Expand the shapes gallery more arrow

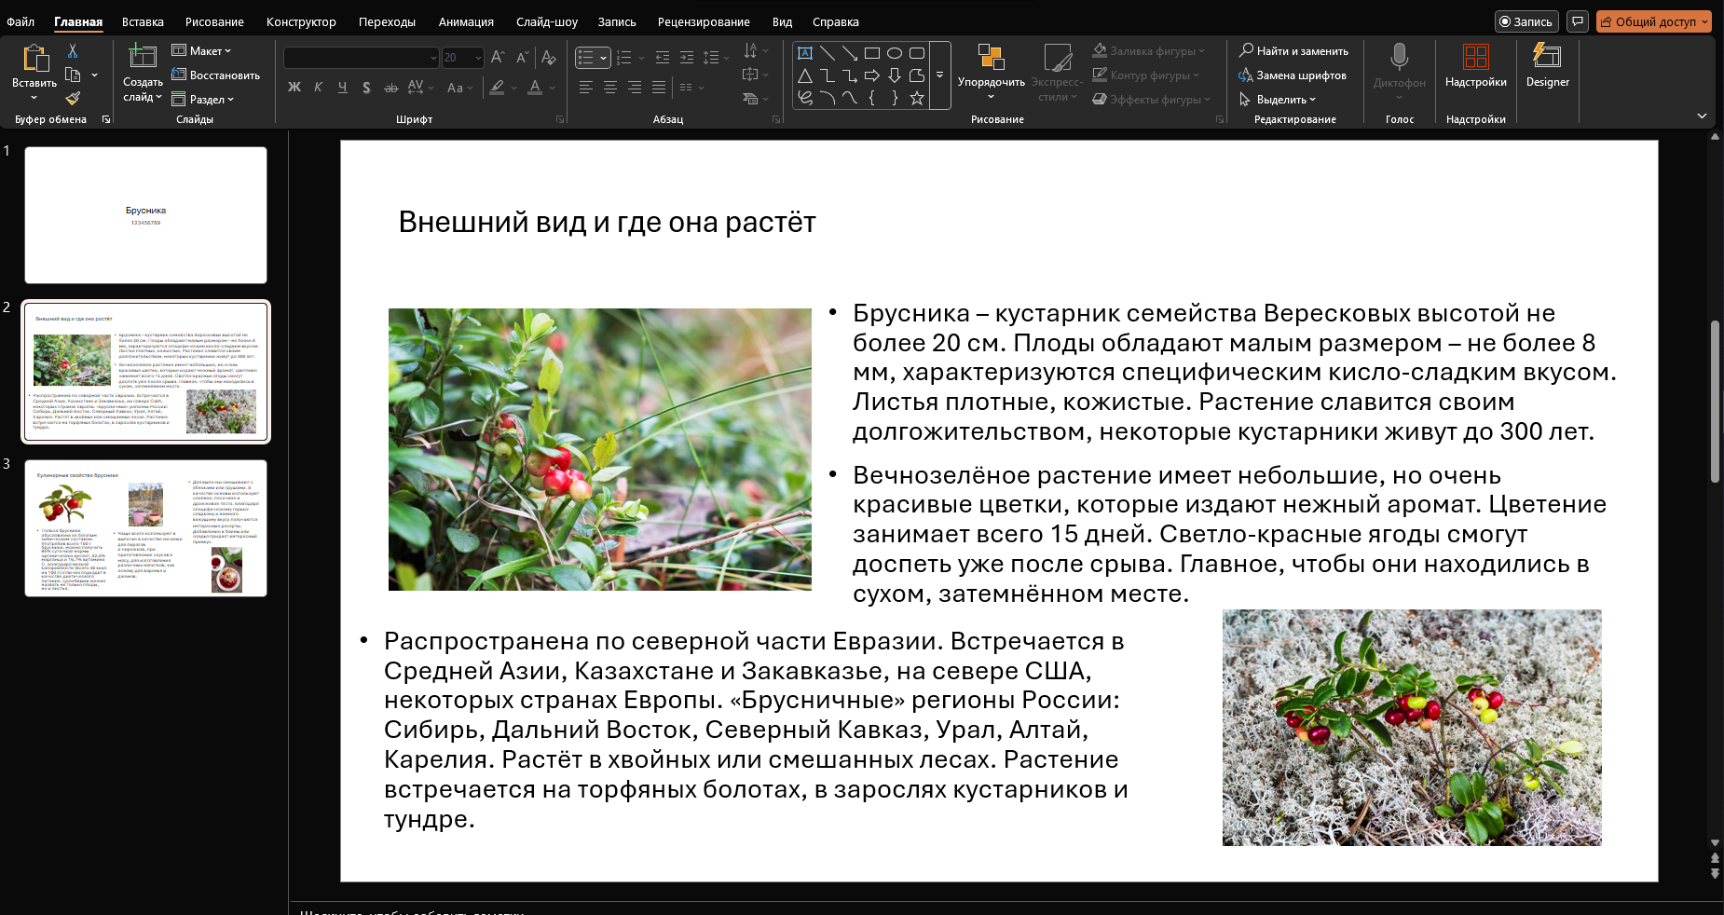coord(939,75)
